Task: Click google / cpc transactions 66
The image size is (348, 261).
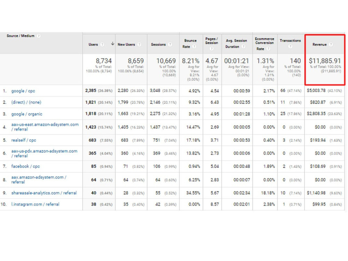Action: point(283,90)
